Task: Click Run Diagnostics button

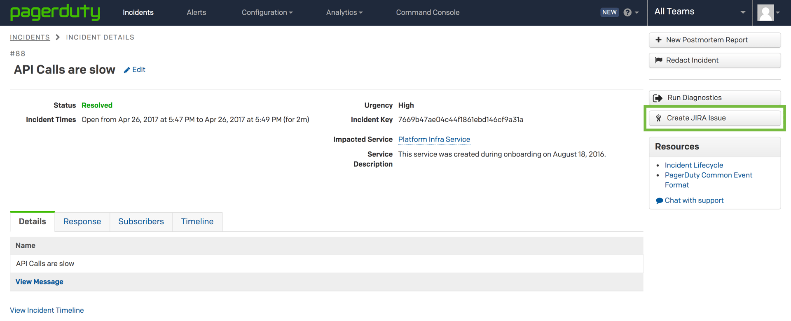Action: coord(715,98)
